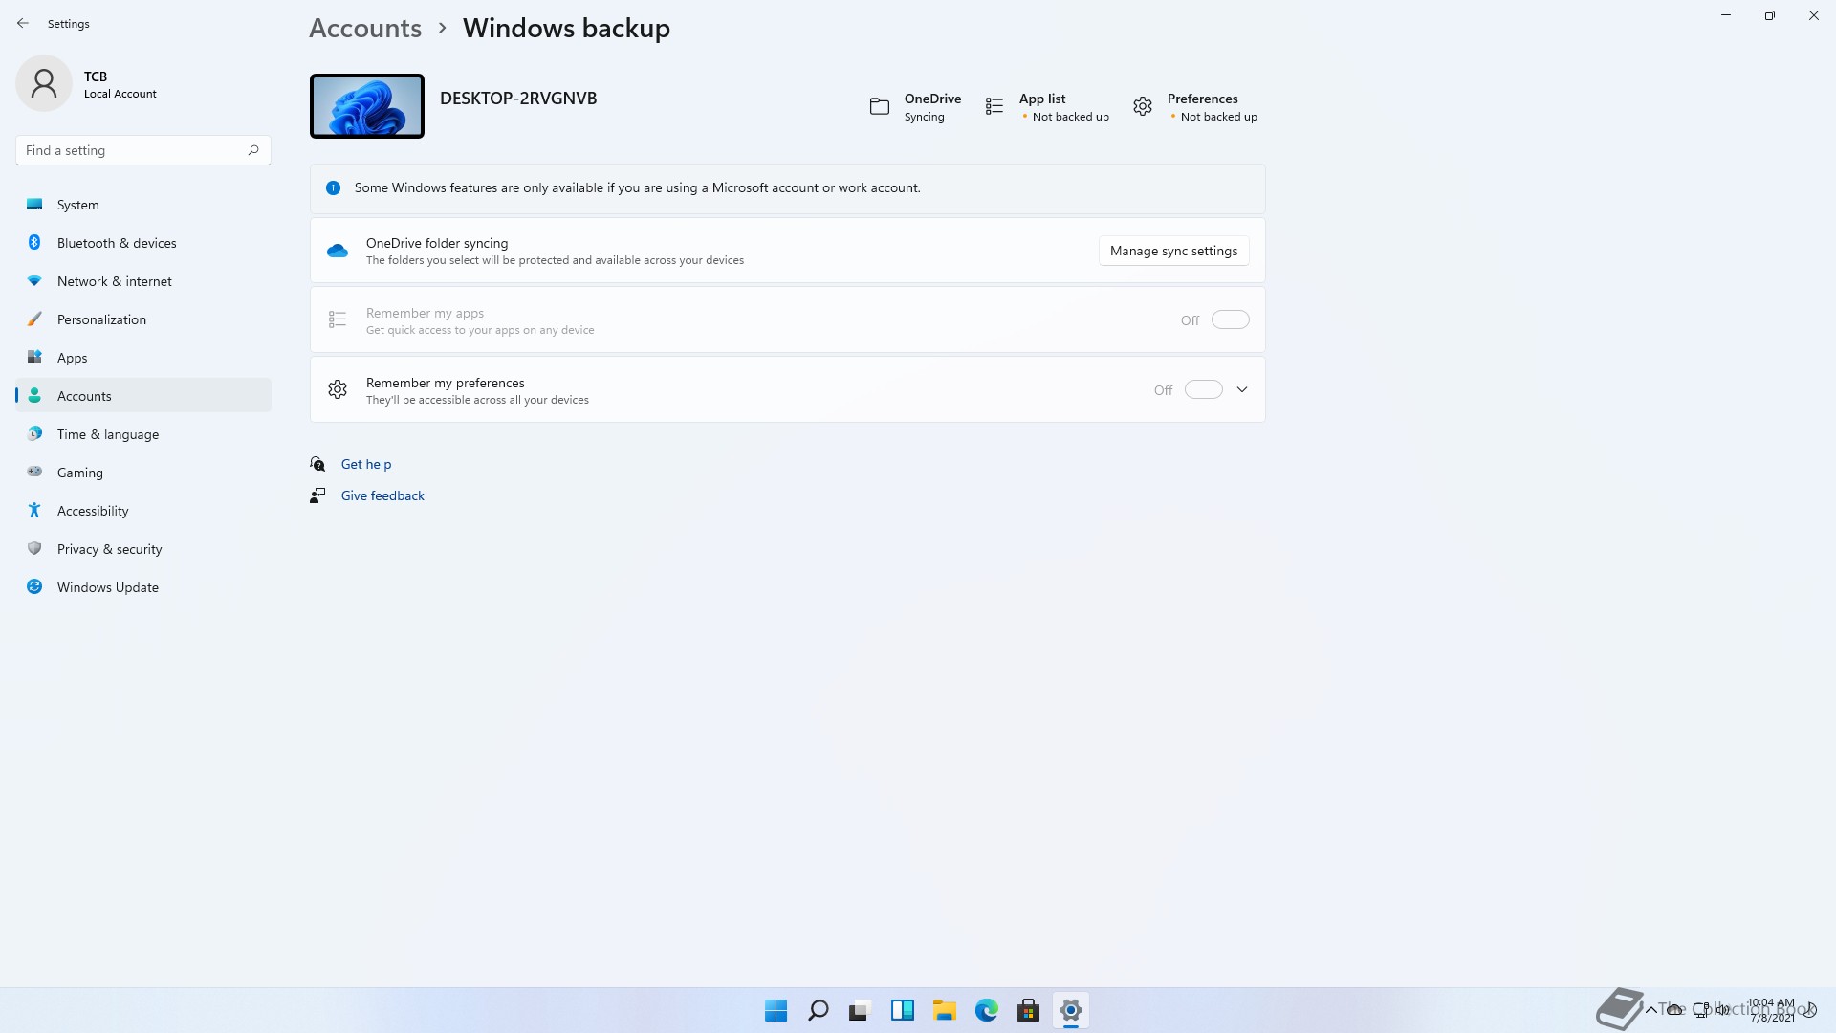Open Time & language category
Image resolution: width=1836 pixels, height=1033 pixels.
(143, 434)
